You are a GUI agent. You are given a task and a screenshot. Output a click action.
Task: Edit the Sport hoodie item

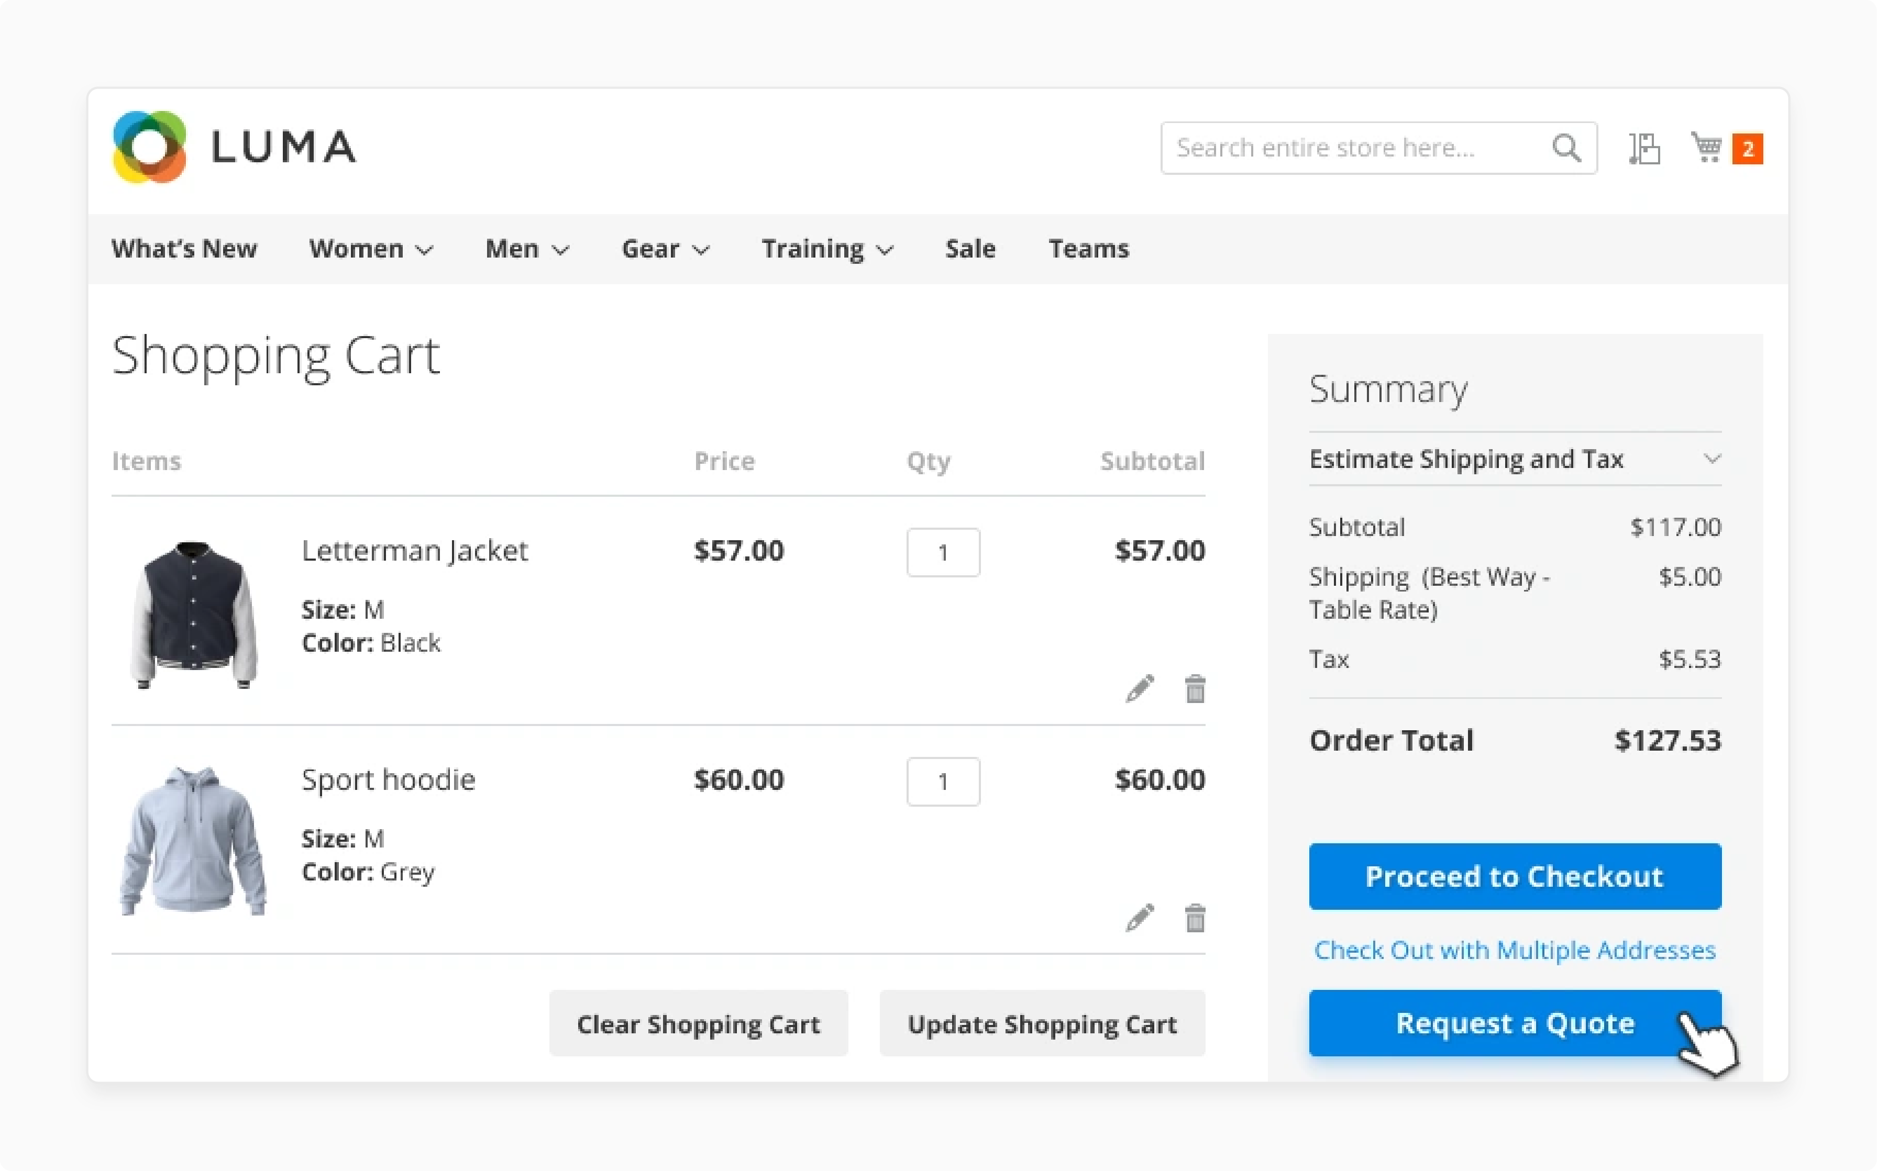pyautogui.click(x=1140, y=918)
